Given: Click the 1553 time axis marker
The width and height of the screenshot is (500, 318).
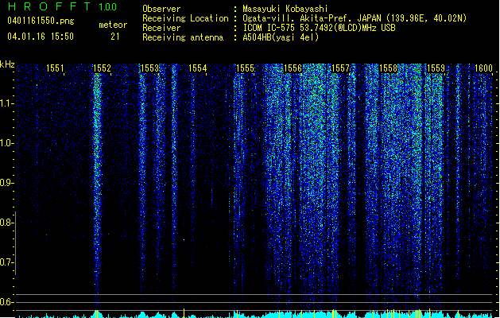Looking at the screenshot, I should click(x=149, y=68).
